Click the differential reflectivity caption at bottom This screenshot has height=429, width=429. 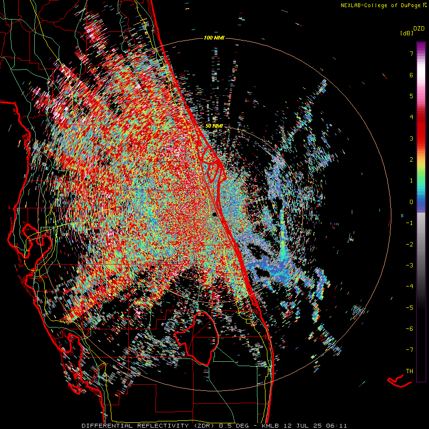(x=214, y=426)
